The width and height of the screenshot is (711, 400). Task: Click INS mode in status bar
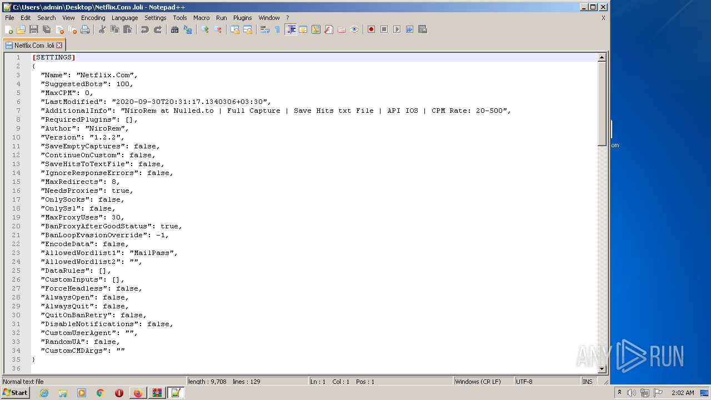click(x=588, y=382)
